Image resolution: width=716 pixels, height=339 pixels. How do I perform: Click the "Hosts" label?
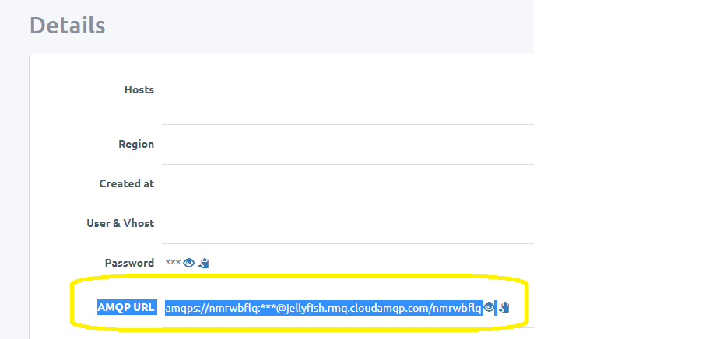[x=139, y=89]
